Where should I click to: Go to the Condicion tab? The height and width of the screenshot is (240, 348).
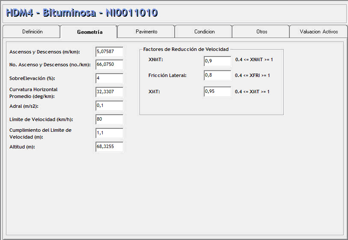(x=204, y=32)
